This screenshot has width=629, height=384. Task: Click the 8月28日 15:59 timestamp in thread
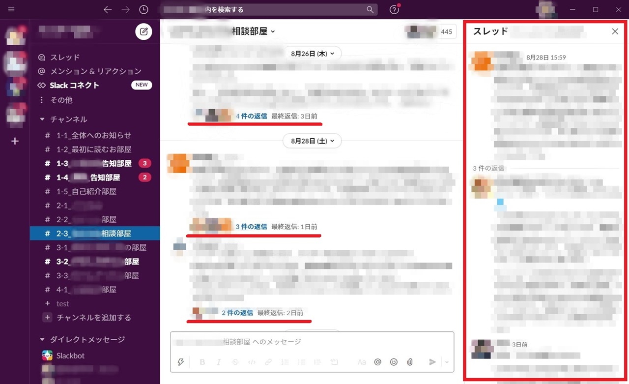click(546, 58)
